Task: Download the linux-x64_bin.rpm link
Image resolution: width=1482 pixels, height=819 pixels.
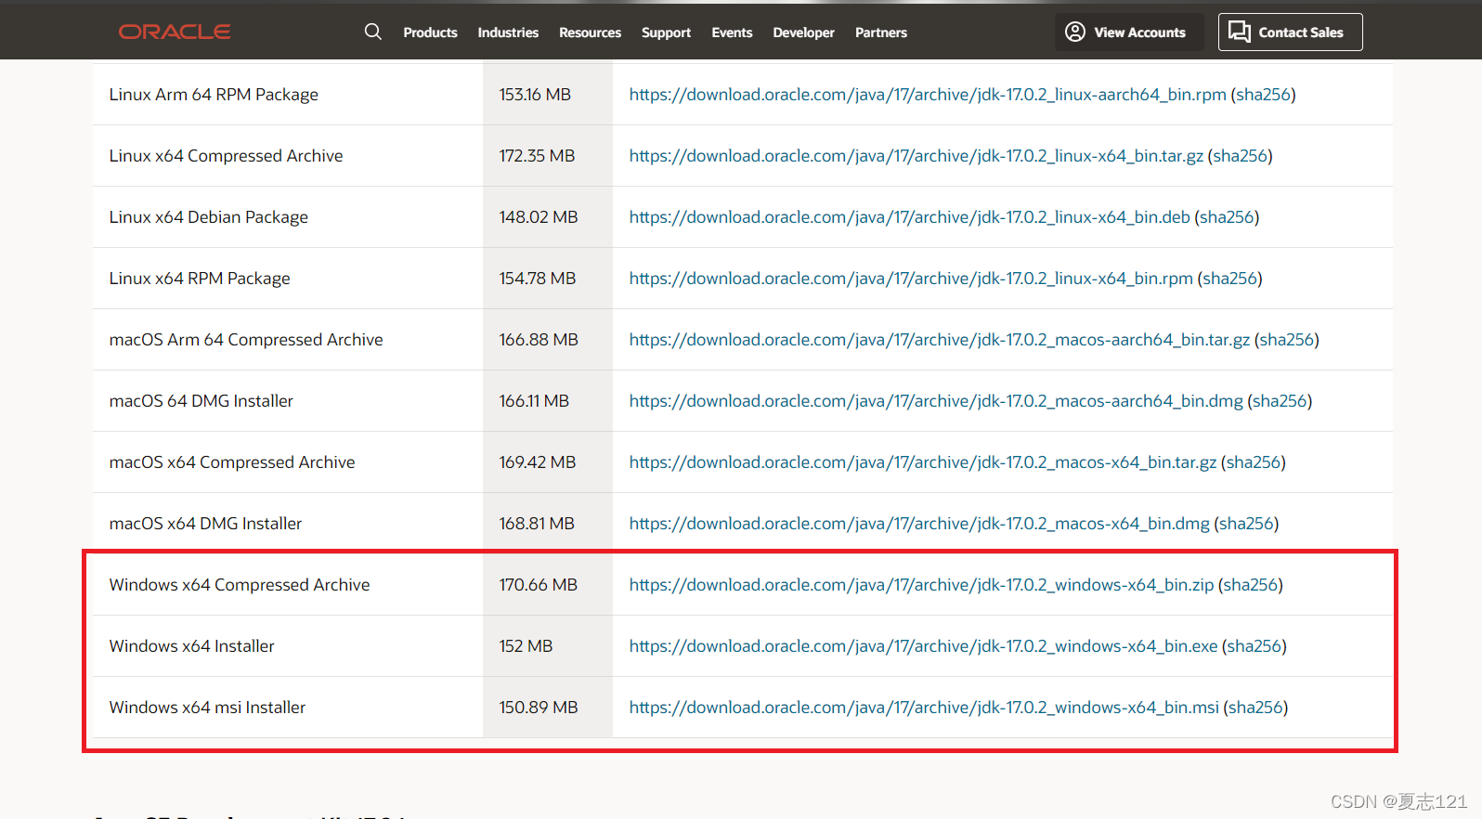Action: click(x=911, y=279)
